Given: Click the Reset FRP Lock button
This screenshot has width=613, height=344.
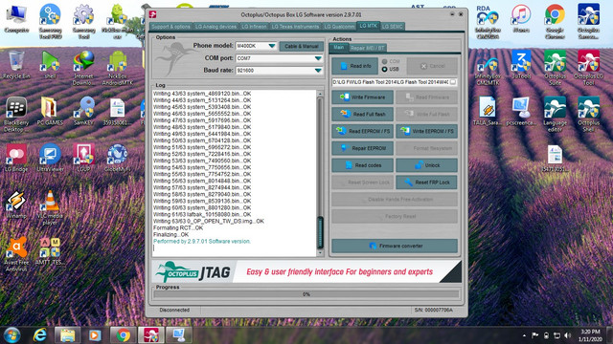Looking at the screenshot, I should 426,183.
